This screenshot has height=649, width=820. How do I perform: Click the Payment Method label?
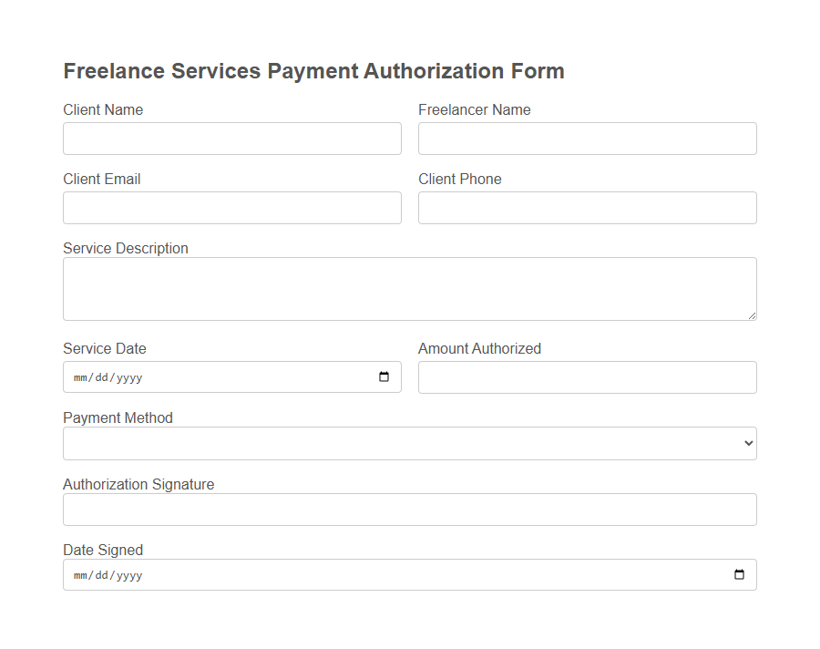click(x=118, y=417)
